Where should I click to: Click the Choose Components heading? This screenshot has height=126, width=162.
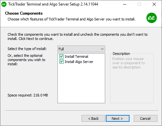pos(24,13)
